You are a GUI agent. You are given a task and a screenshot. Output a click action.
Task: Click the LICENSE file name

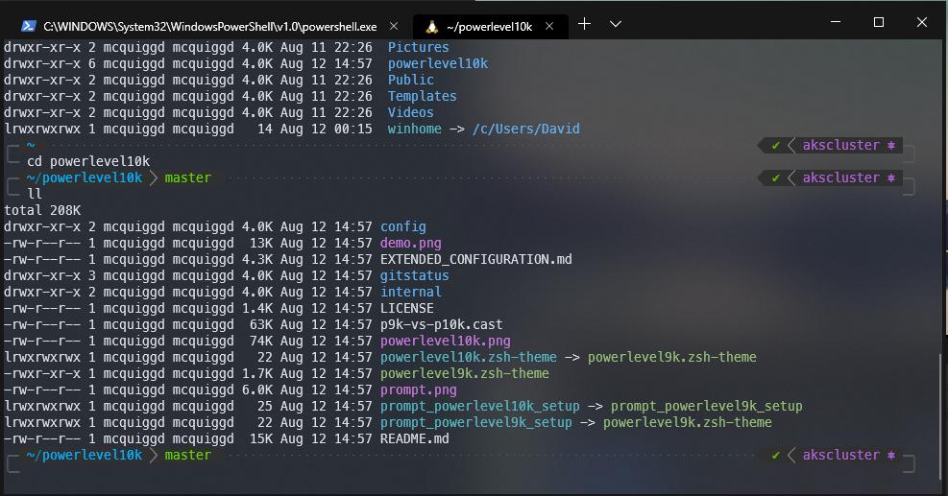click(x=406, y=309)
